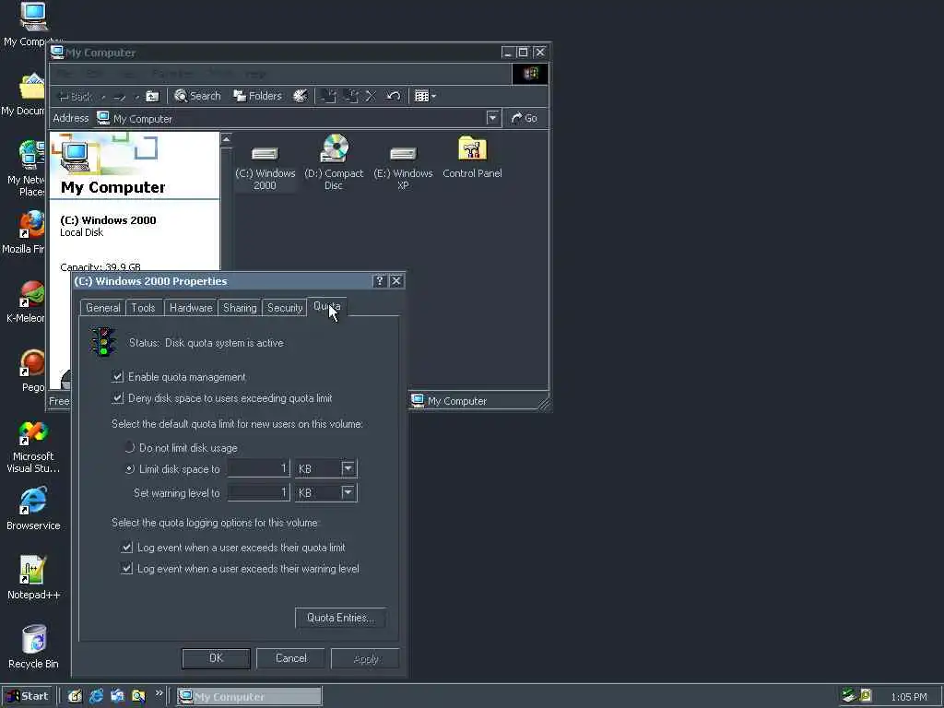Open the History toolbar icon
This screenshot has height=708, width=944.
(x=300, y=96)
